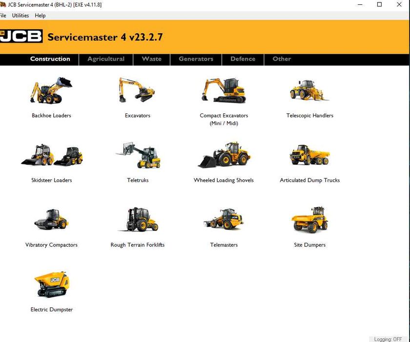The width and height of the screenshot is (410, 342).
Task: Open the Electric Dumpster machine icon
Action: [x=52, y=284]
